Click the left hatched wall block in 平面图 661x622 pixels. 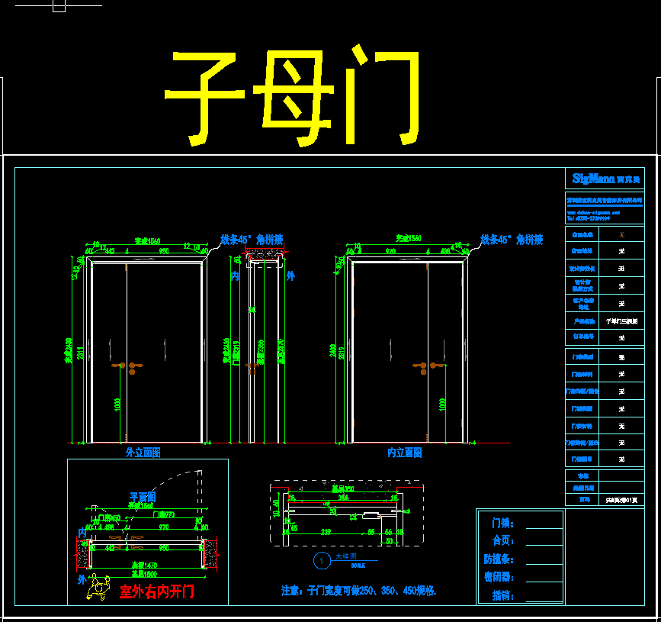pyautogui.click(x=82, y=553)
